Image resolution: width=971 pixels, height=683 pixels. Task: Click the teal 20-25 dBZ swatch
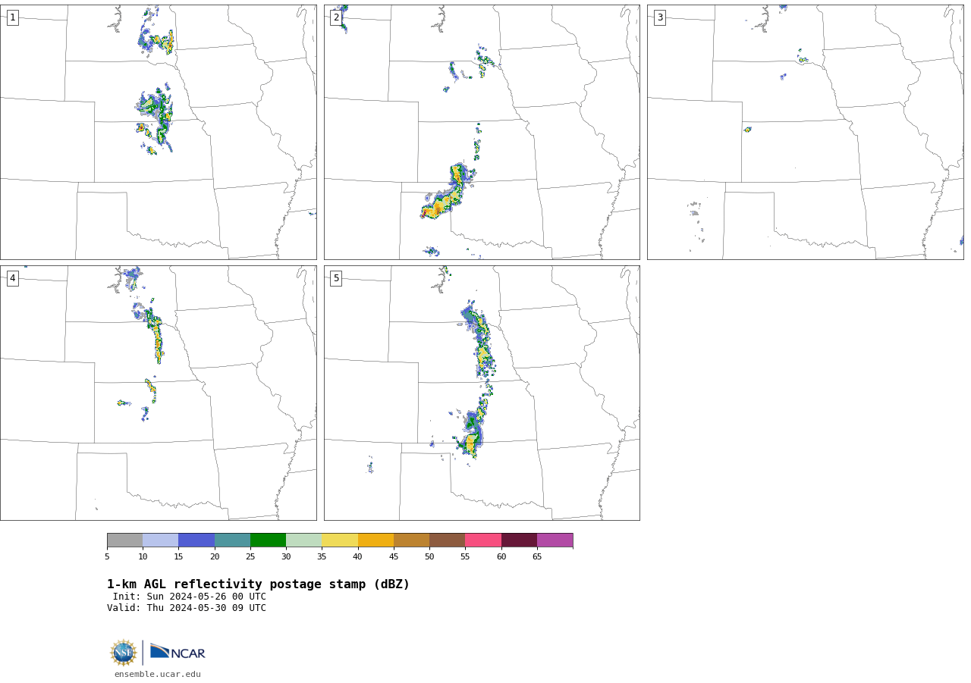point(232,540)
